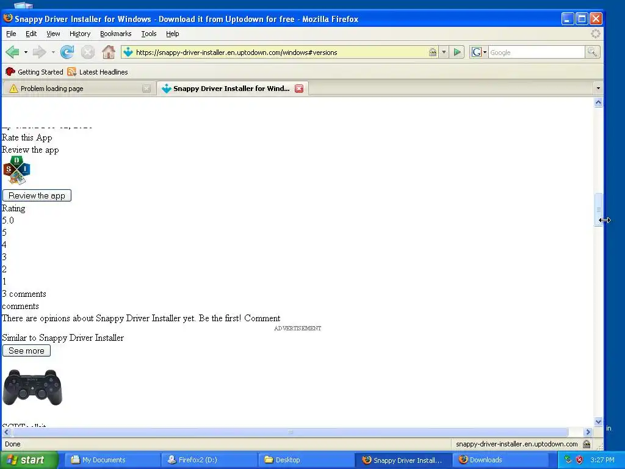Click the search magnifying glass button
Viewport: 625px width, 469px height.
tap(592, 53)
